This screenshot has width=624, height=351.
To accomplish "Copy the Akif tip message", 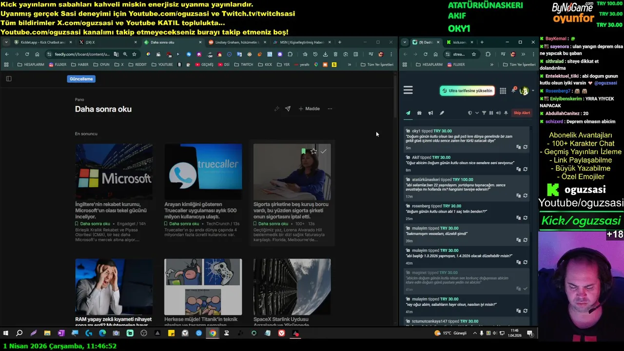I will 518,169.
